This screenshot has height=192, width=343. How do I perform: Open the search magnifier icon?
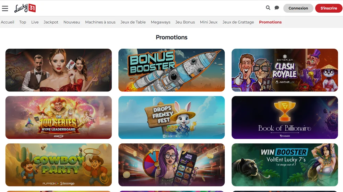pos(268,8)
